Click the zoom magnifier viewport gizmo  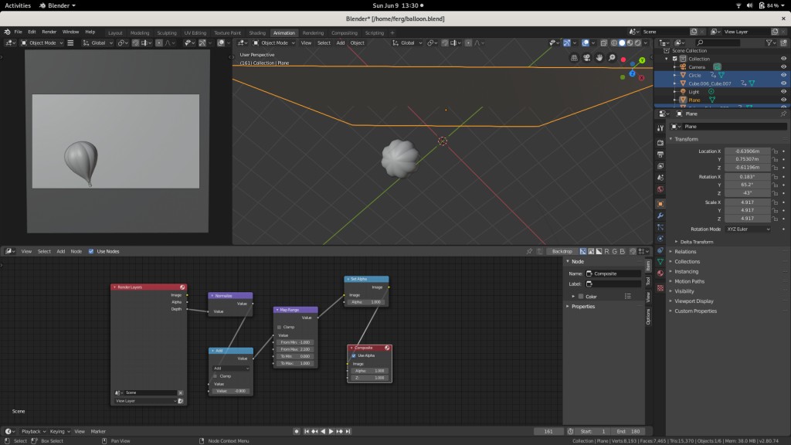tap(611, 58)
